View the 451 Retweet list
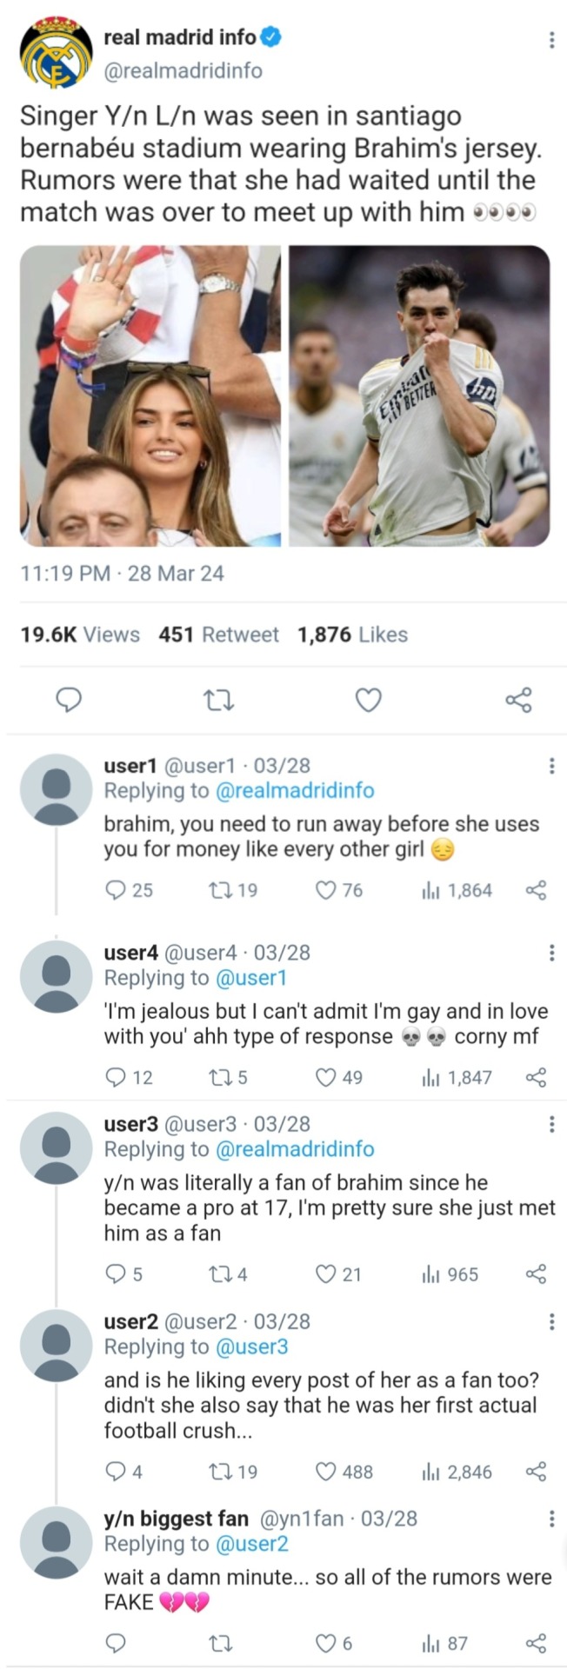The height and width of the screenshot is (1669, 567). (218, 635)
